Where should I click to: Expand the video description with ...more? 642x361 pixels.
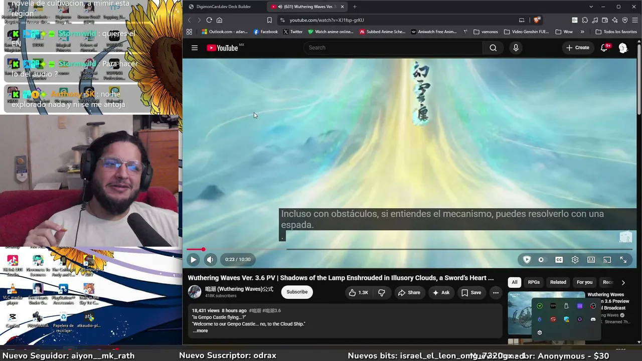coord(200,331)
